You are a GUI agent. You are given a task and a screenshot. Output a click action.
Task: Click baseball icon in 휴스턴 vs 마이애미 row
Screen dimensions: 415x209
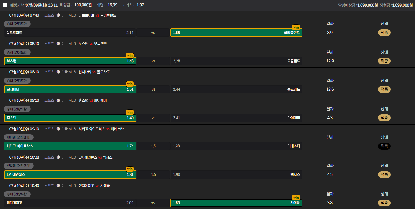coord(59,100)
